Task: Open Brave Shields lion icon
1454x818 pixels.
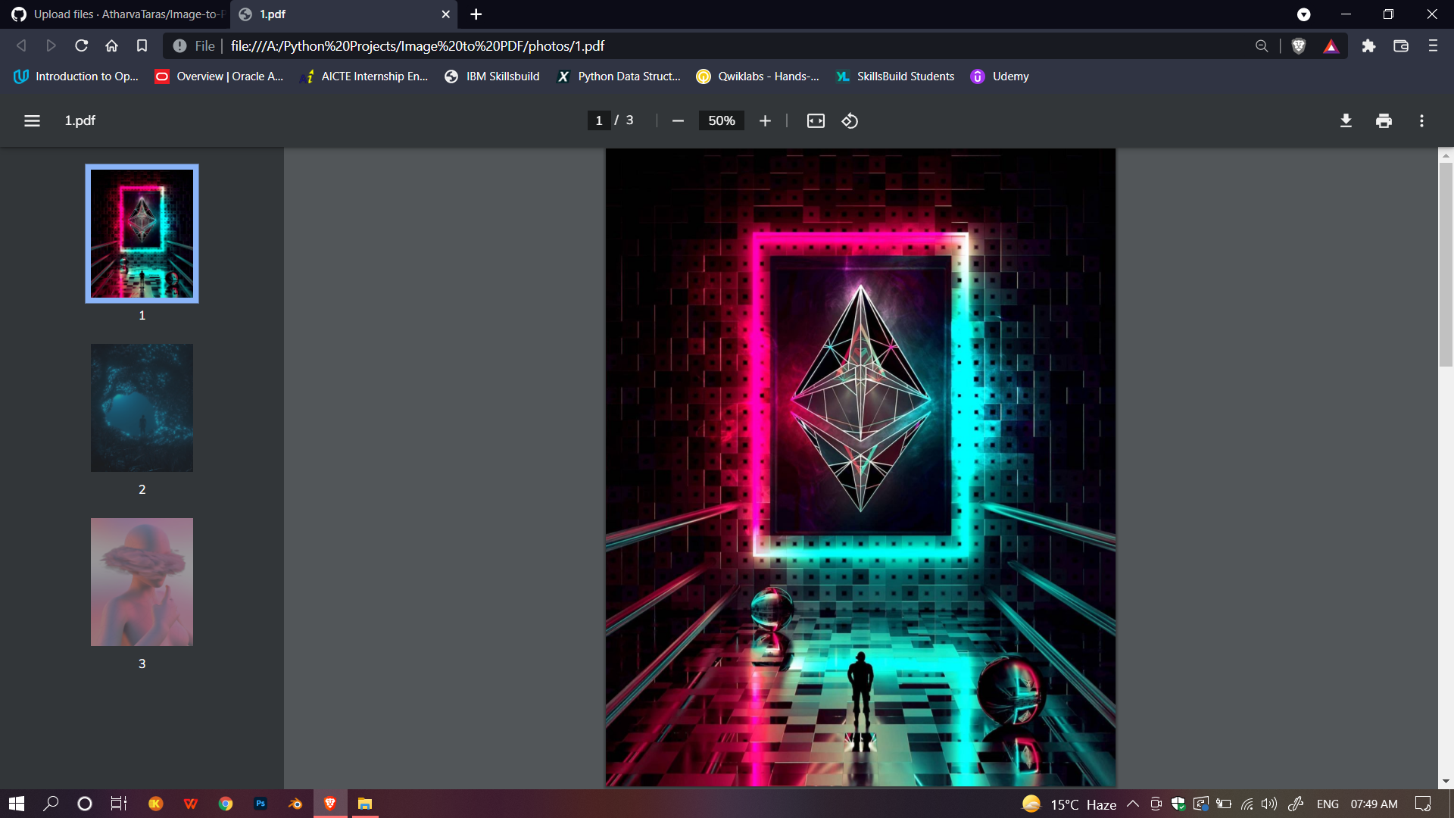Action: (1299, 46)
